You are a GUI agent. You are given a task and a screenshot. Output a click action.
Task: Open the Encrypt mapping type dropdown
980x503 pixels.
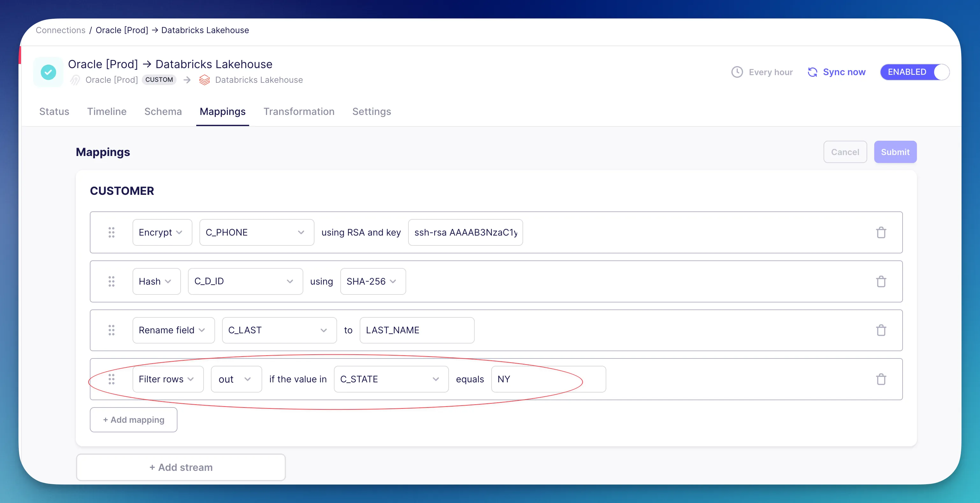tap(162, 232)
